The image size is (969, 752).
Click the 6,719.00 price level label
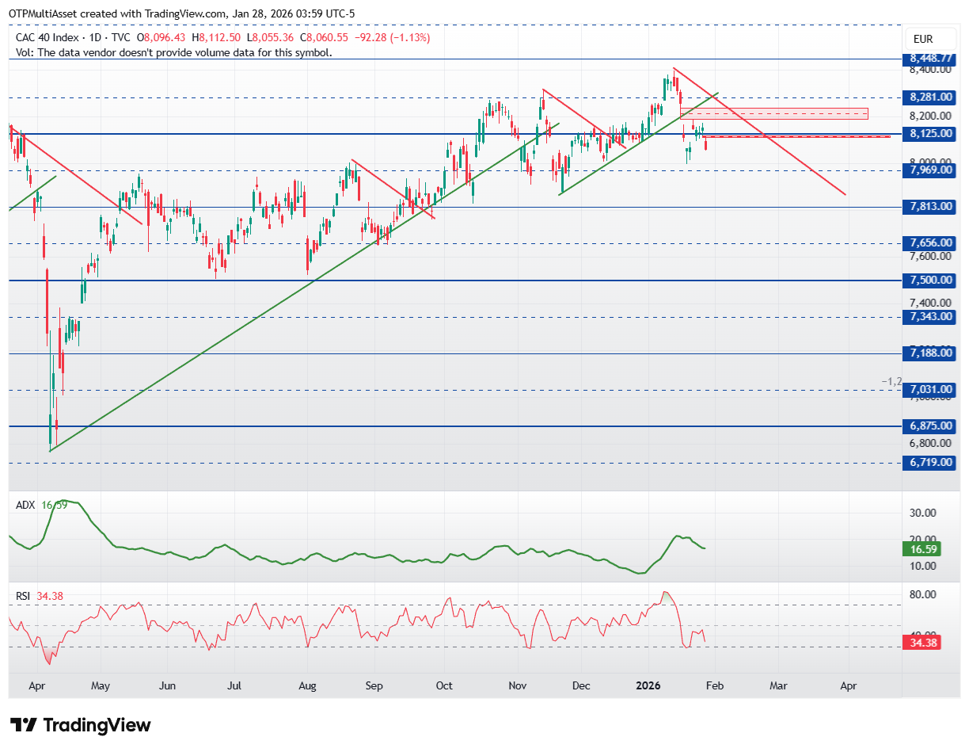929,462
